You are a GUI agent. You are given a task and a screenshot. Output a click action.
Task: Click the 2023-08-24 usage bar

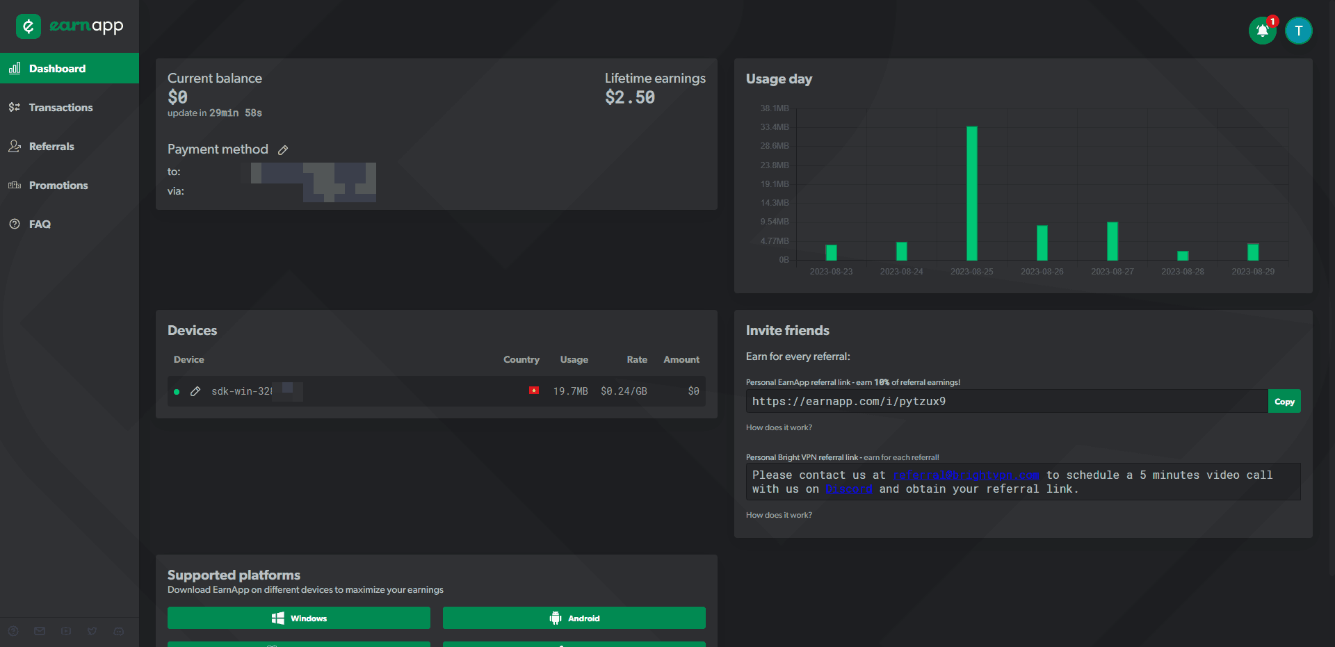tap(902, 252)
